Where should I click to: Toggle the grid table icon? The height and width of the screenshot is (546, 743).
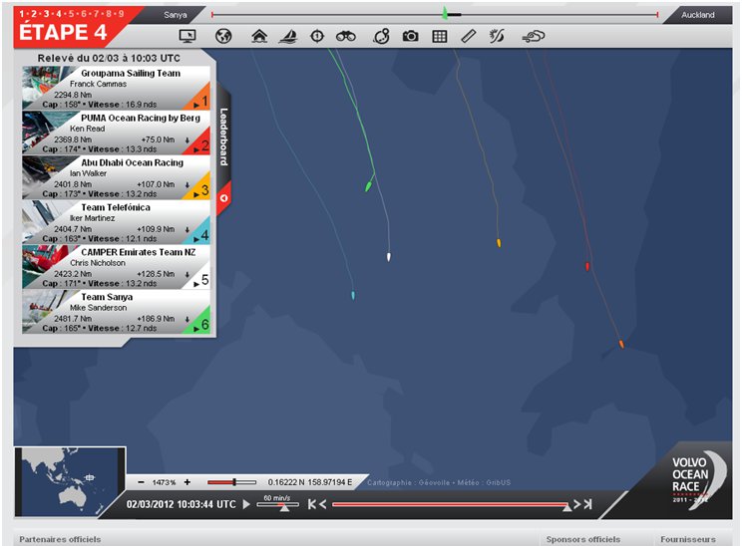[440, 37]
